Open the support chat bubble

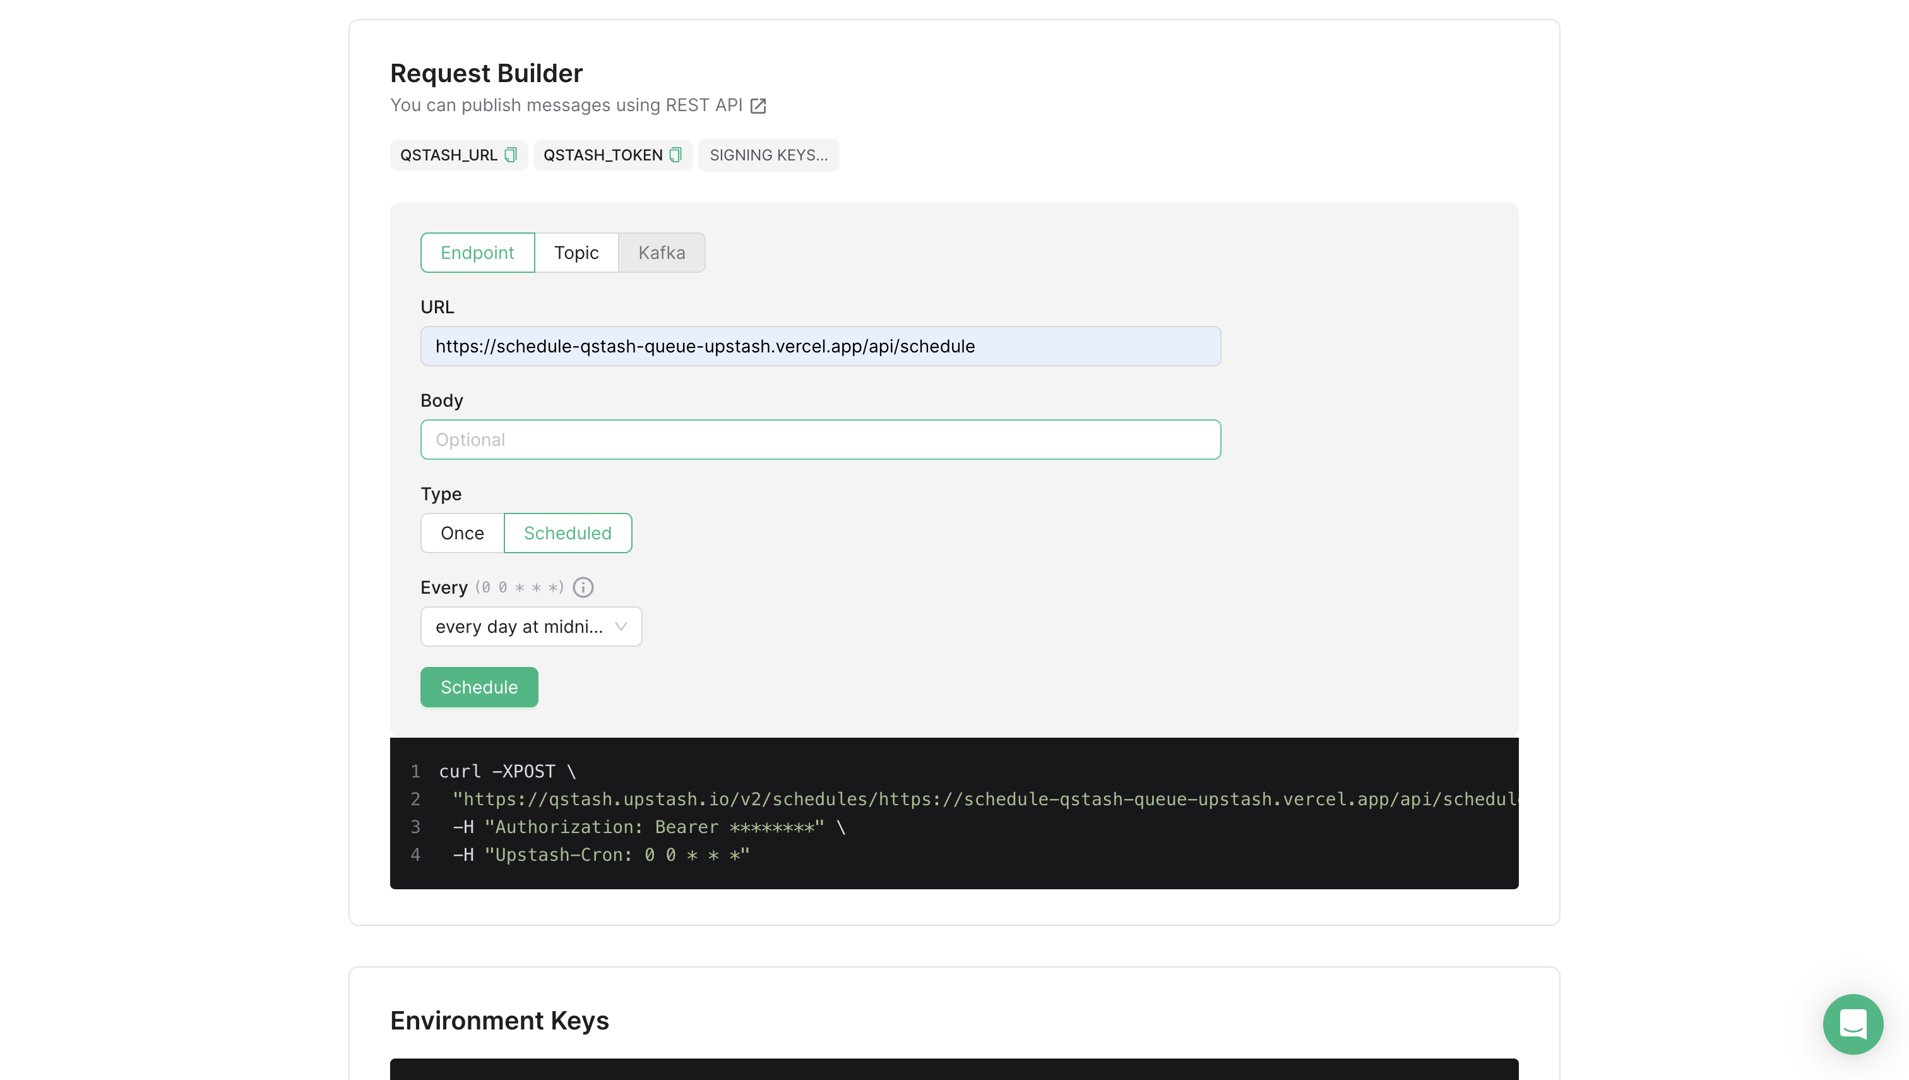[x=1853, y=1024]
